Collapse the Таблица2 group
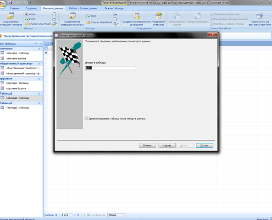 pos(39,103)
